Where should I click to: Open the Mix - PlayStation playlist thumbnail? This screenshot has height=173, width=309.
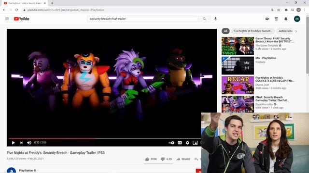coord(238,66)
